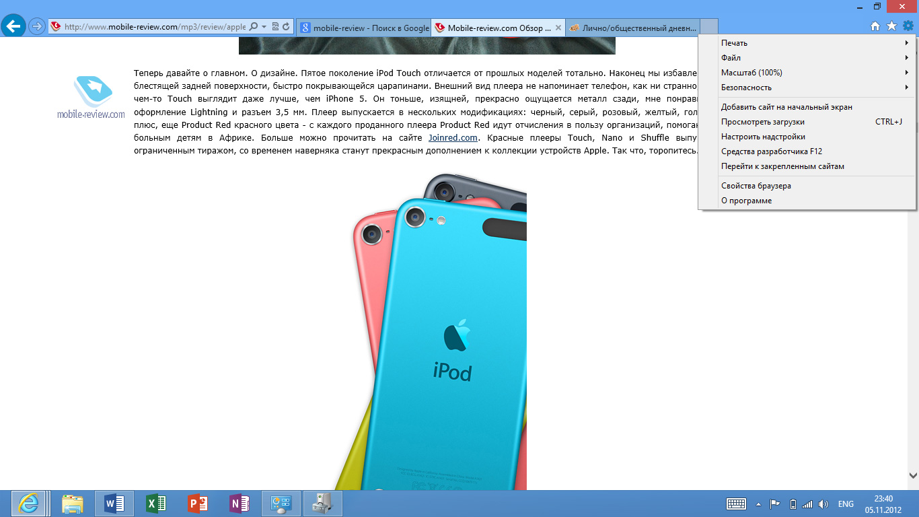919x517 pixels.
Task: Go back with the browser Back arrow
Action: click(x=13, y=26)
